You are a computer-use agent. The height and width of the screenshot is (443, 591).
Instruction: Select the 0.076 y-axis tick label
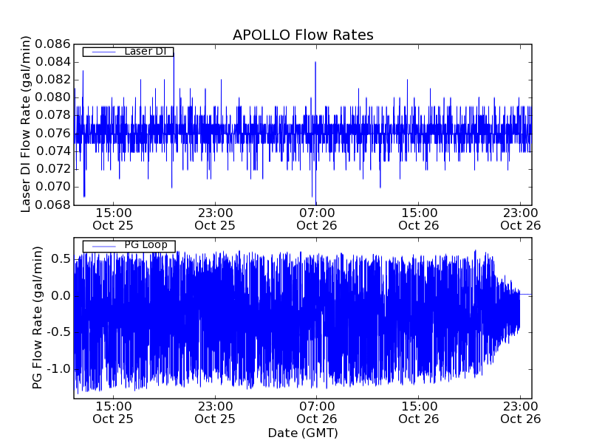point(52,134)
